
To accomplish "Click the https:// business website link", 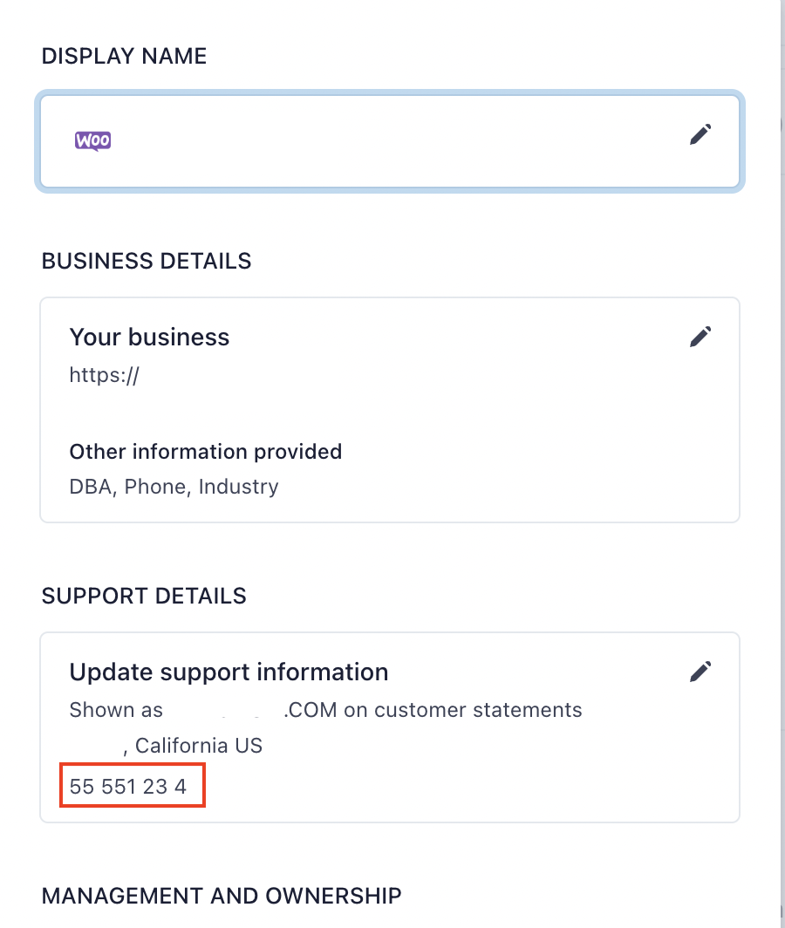I will click(104, 374).
